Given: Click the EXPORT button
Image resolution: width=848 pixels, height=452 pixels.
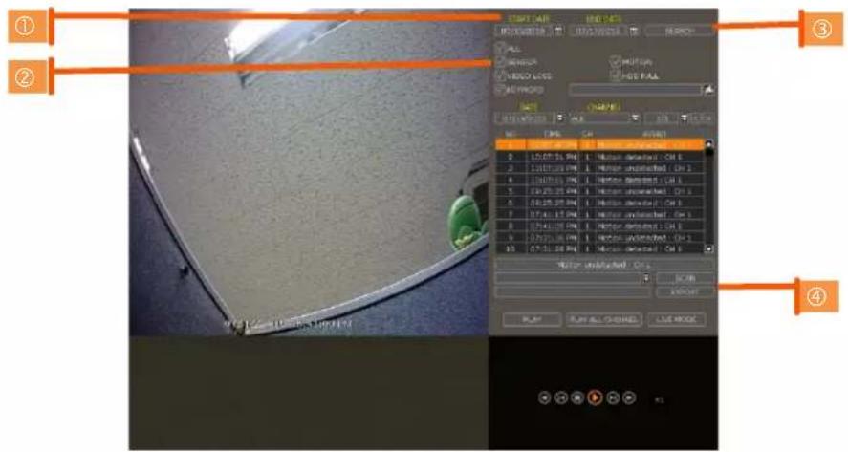Looking at the screenshot, I should [x=685, y=292].
